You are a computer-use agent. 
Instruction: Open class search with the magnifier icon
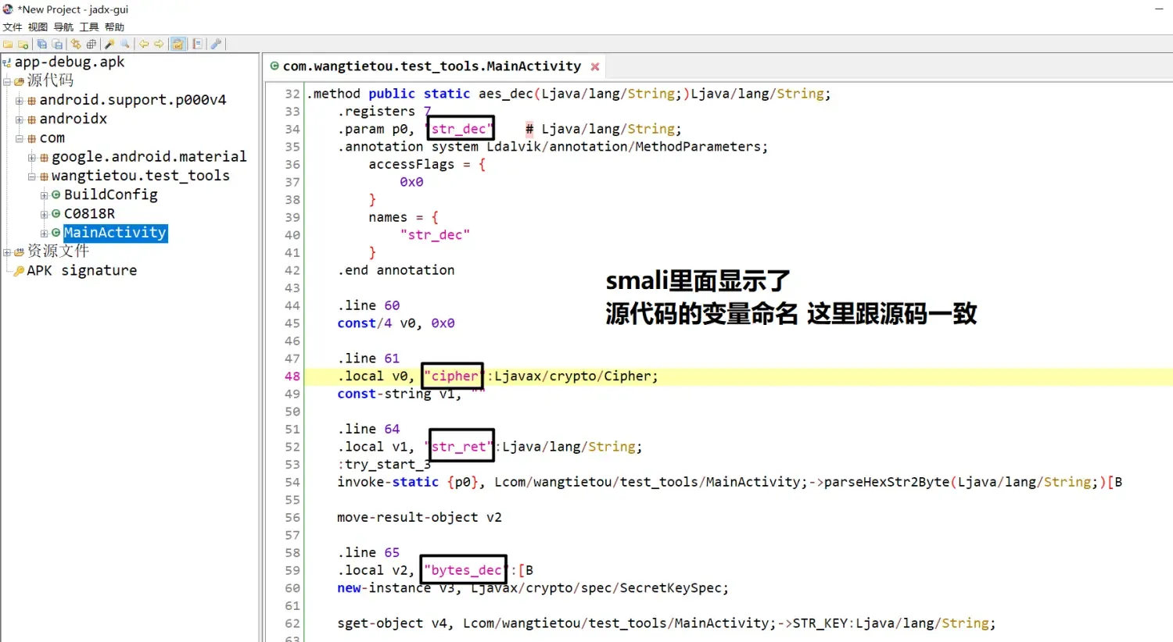[124, 45]
